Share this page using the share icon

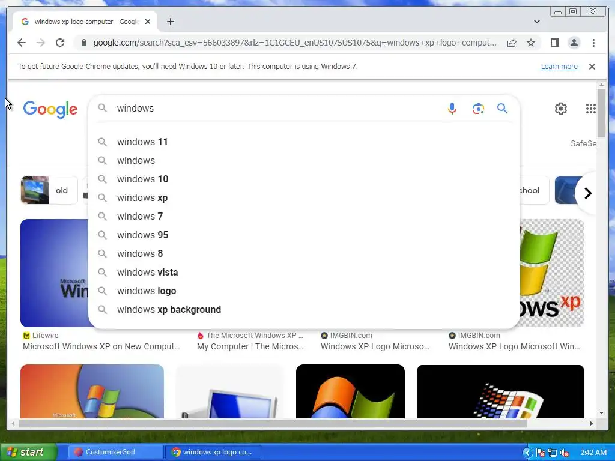(512, 43)
